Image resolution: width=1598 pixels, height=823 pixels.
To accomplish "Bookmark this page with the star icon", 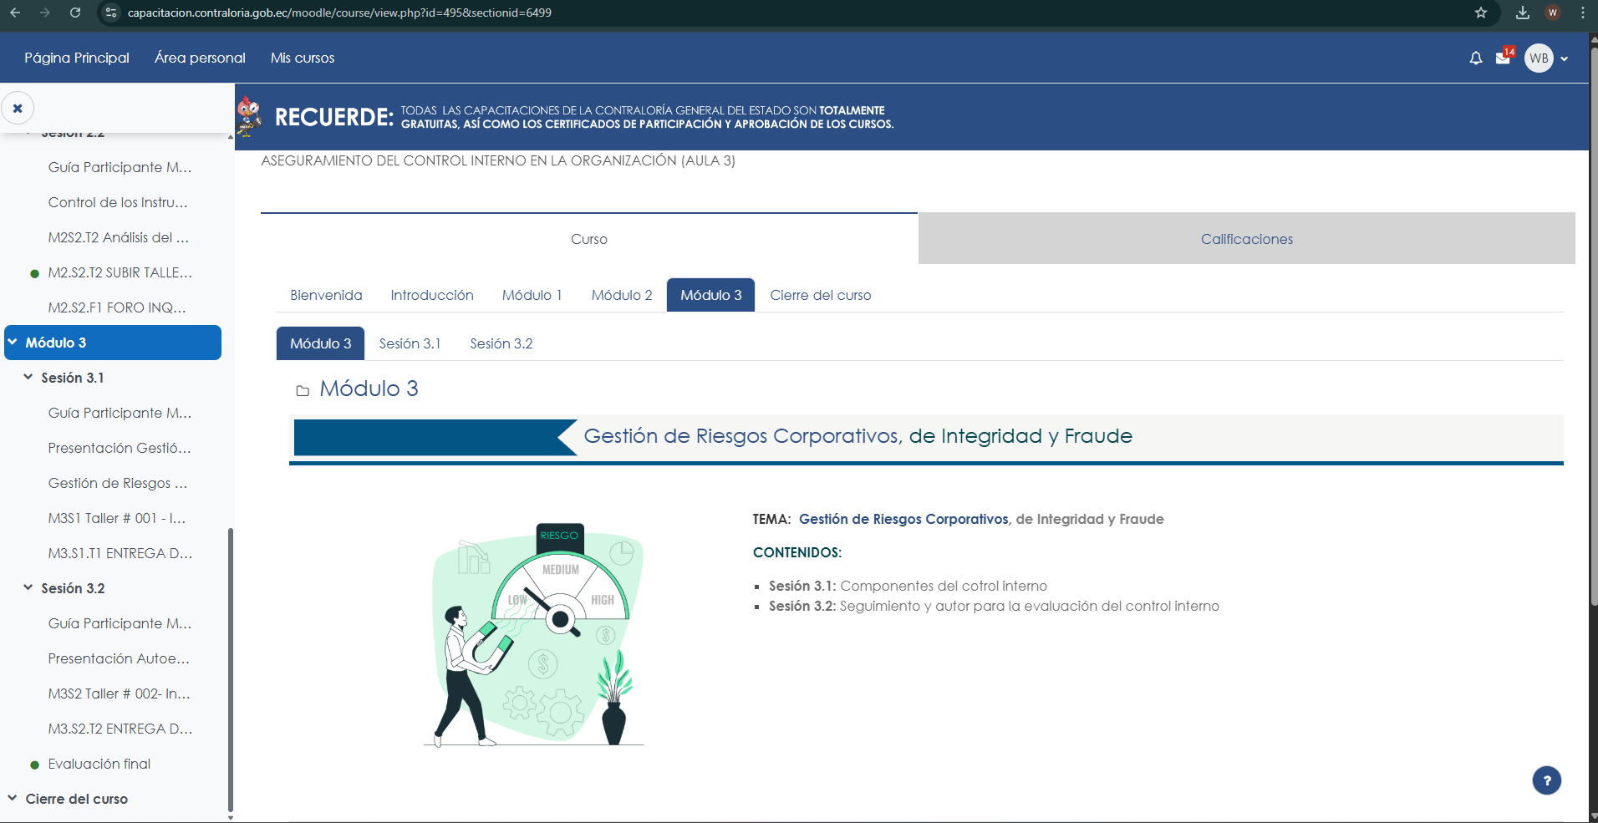I will [x=1481, y=13].
